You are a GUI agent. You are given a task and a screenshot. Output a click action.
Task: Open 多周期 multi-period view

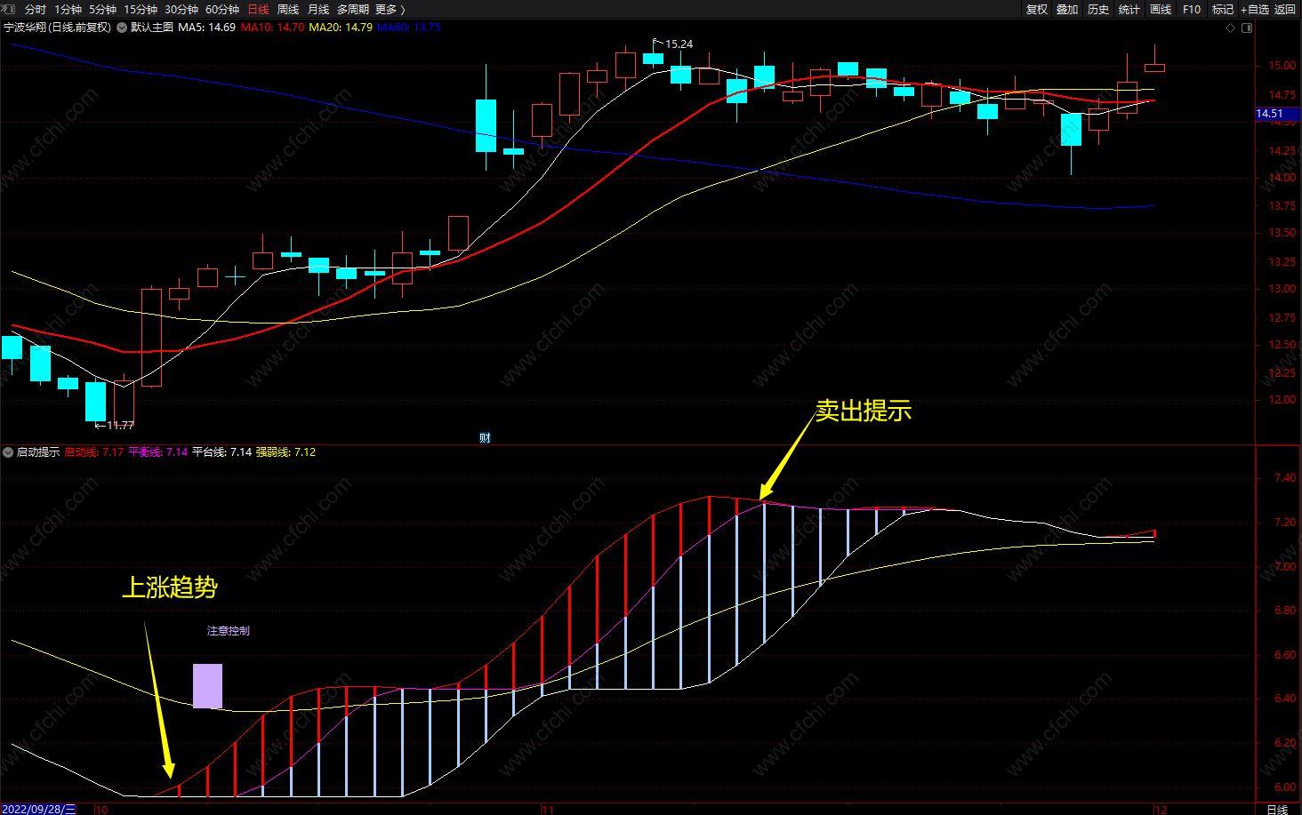(353, 9)
